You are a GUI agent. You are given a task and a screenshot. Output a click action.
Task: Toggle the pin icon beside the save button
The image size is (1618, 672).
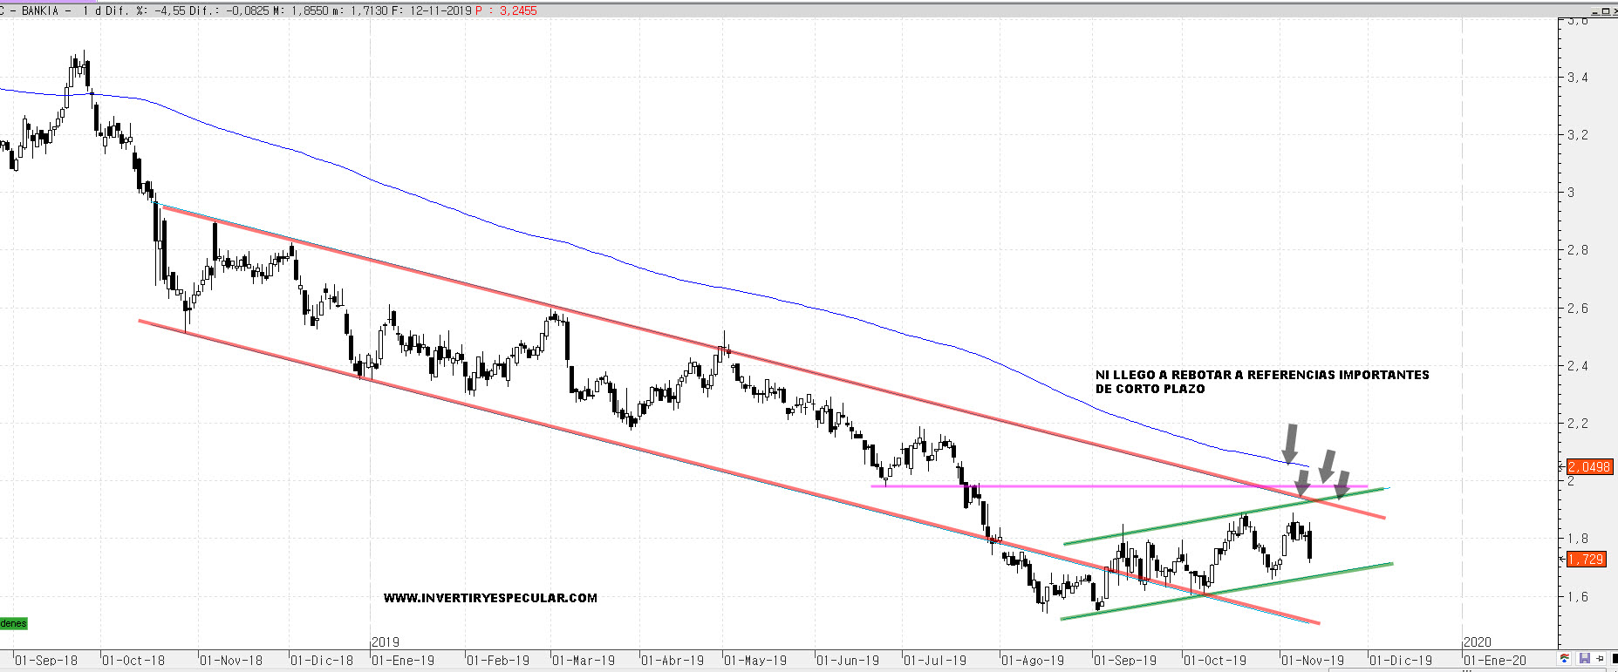[1599, 658]
